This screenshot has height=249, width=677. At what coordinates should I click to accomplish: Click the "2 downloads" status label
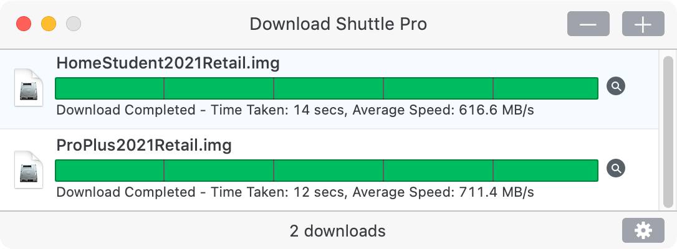[x=338, y=232]
